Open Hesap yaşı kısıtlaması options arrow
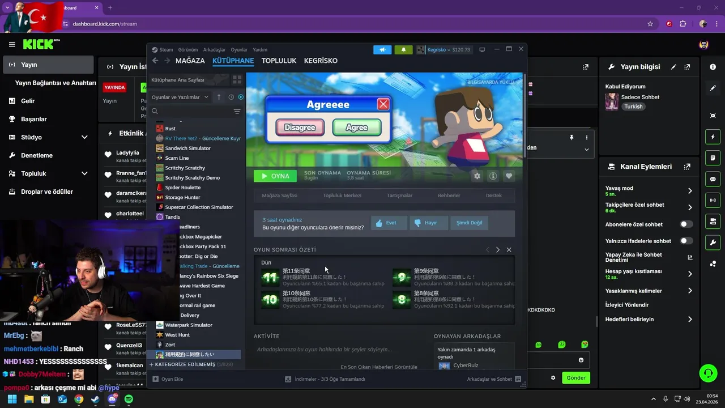The height and width of the screenshot is (408, 725). [690, 274]
